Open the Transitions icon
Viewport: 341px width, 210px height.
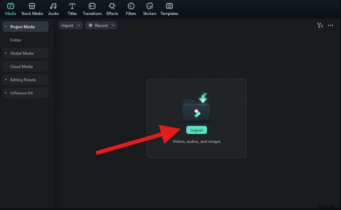click(92, 6)
